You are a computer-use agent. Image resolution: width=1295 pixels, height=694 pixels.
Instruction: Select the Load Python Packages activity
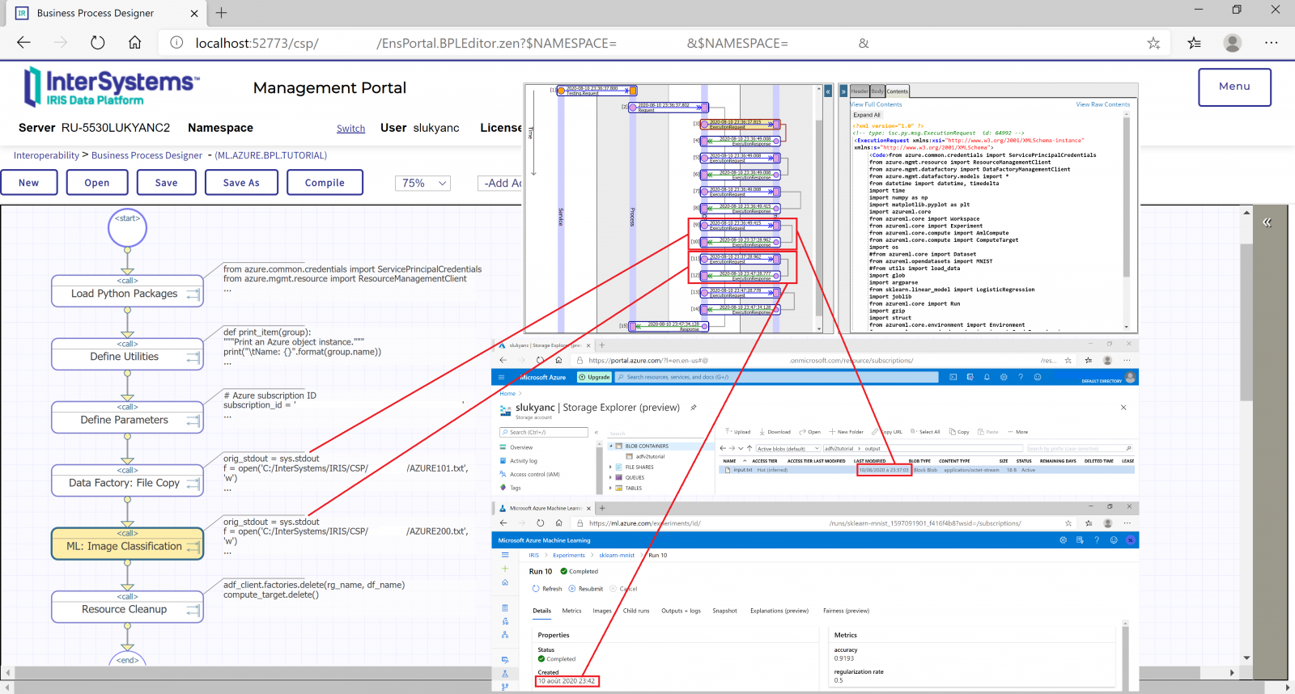(127, 291)
